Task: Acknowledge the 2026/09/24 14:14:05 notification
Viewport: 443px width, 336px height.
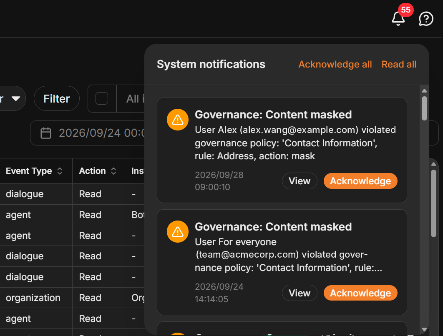Action: point(360,293)
